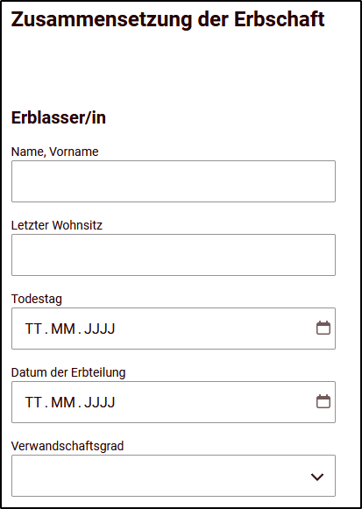Focus the Name, Vorname text field
Image resolution: width=362 pixels, height=509 pixels.
pos(174,181)
